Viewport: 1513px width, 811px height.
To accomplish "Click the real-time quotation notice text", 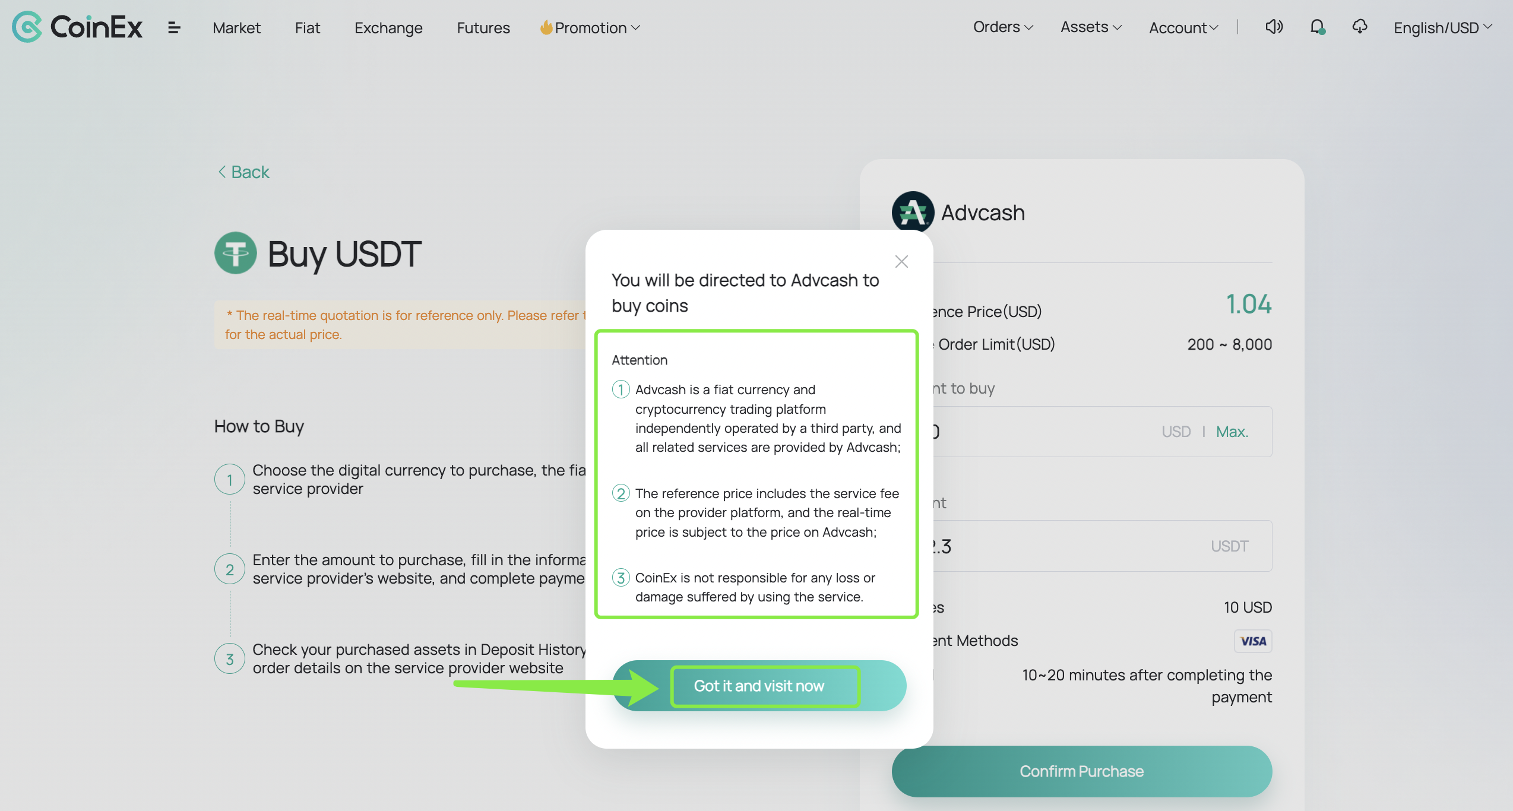I will [x=405, y=325].
